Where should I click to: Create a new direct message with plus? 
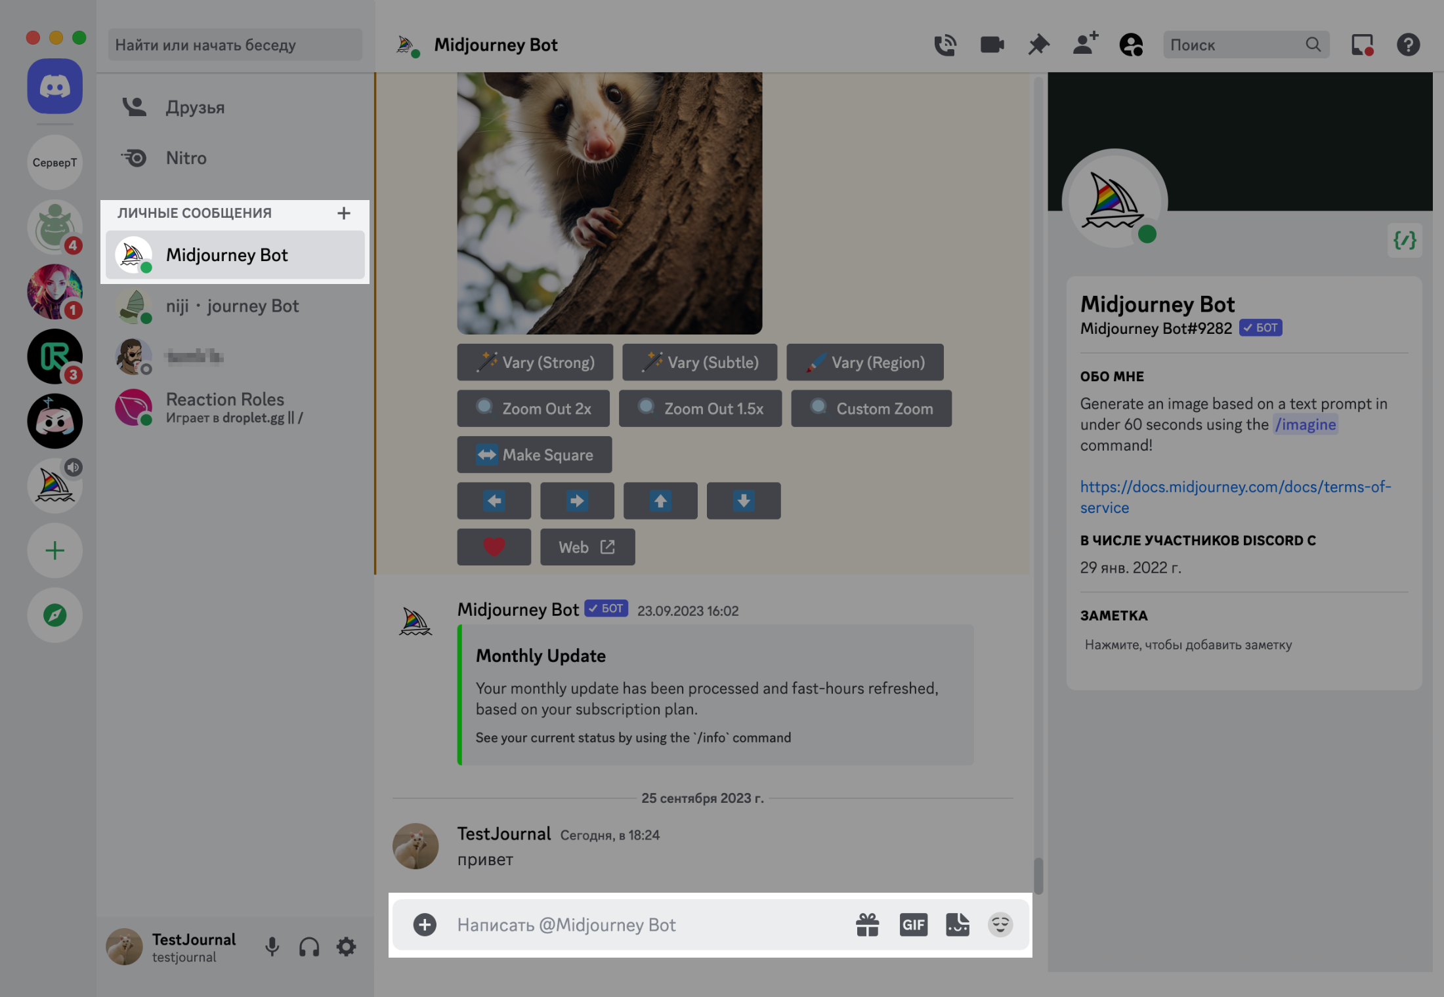(343, 213)
